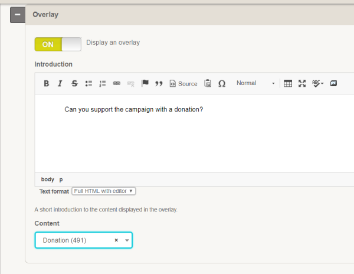Apply italic formatting
The height and width of the screenshot is (274, 354).
(60, 84)
